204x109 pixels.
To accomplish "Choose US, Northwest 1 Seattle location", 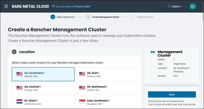I will 106,88.
